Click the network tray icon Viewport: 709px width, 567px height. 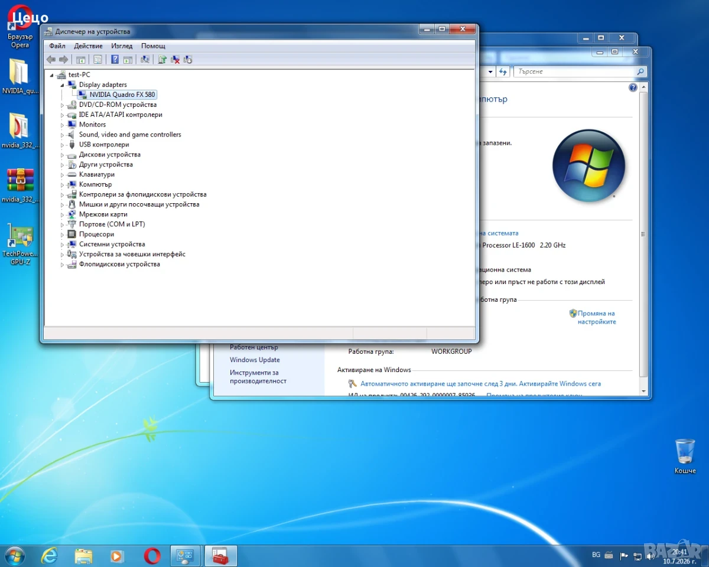pos(638,556)
